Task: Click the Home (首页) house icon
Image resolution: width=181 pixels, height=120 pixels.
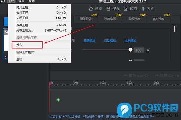Action: pyautogui.click(x=91, y=9)
